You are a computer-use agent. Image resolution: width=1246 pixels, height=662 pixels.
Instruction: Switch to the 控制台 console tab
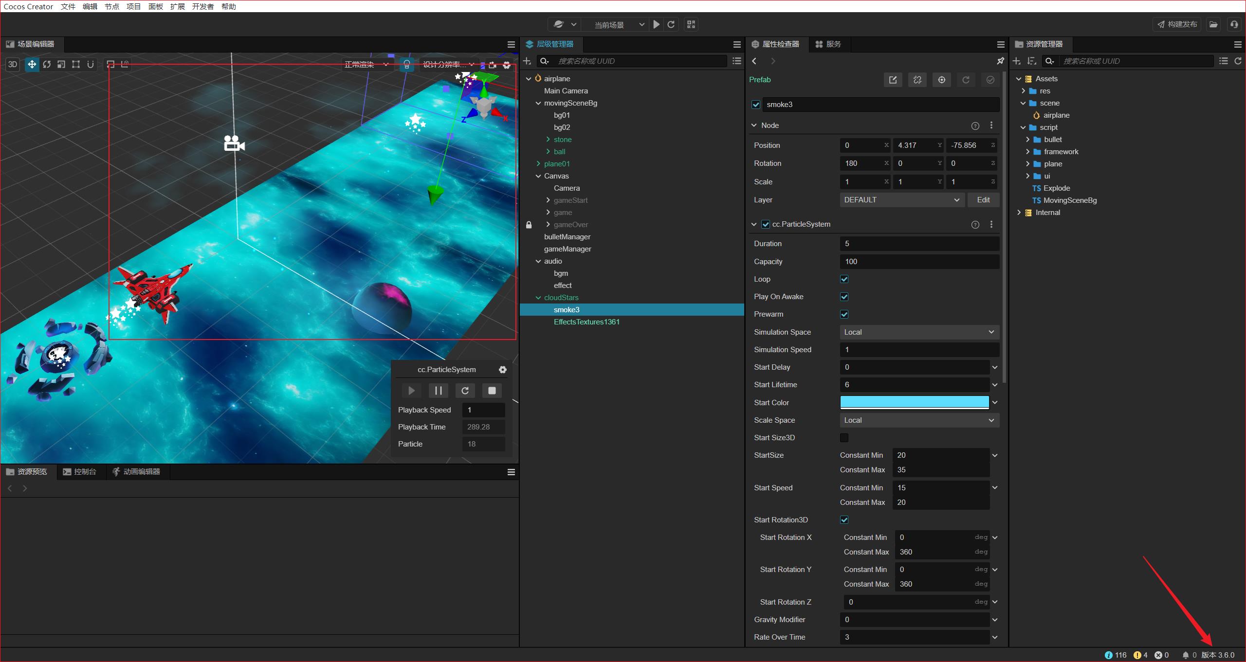[x=80, y=472]
